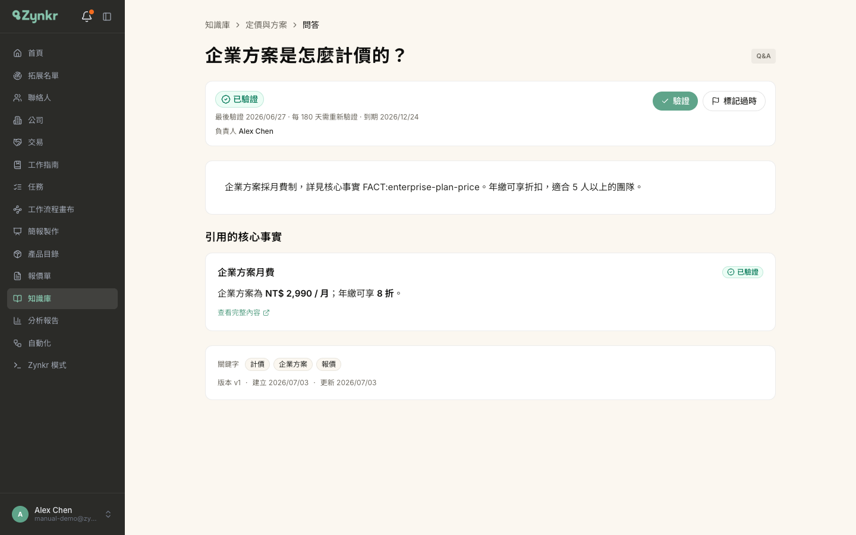Image resolution: width=856 pixels, height=535 pixels.
Task: Click the 計價 keyword tag
Action: 257,364
